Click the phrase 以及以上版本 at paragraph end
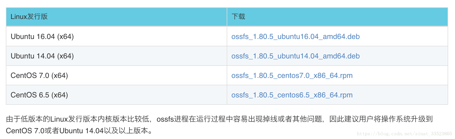Image resolution: width=455 pixels, height=139 pixels. click(x=126, y=131)
